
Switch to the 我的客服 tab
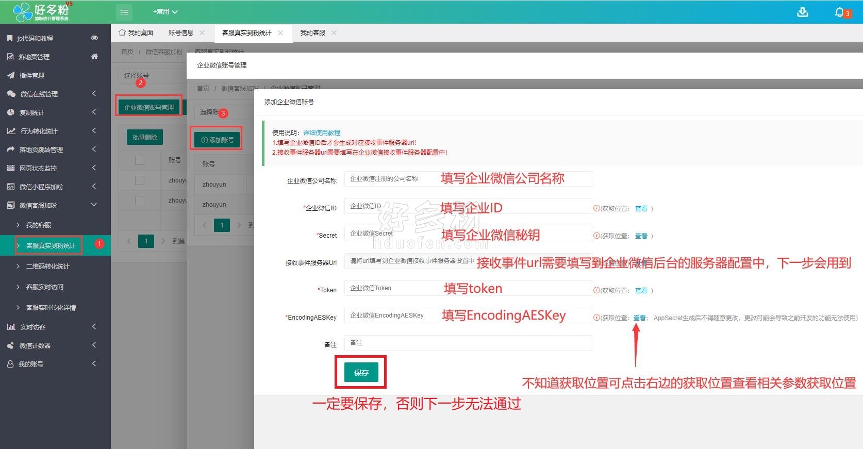click(x=313, y=32)
